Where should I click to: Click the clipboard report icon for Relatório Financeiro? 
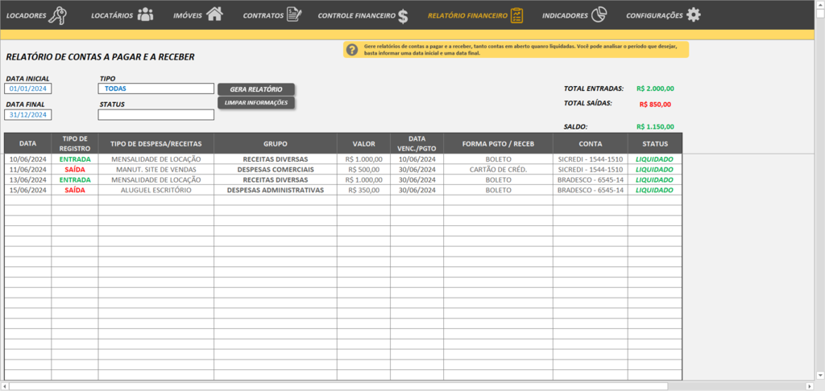click(517, 15)
